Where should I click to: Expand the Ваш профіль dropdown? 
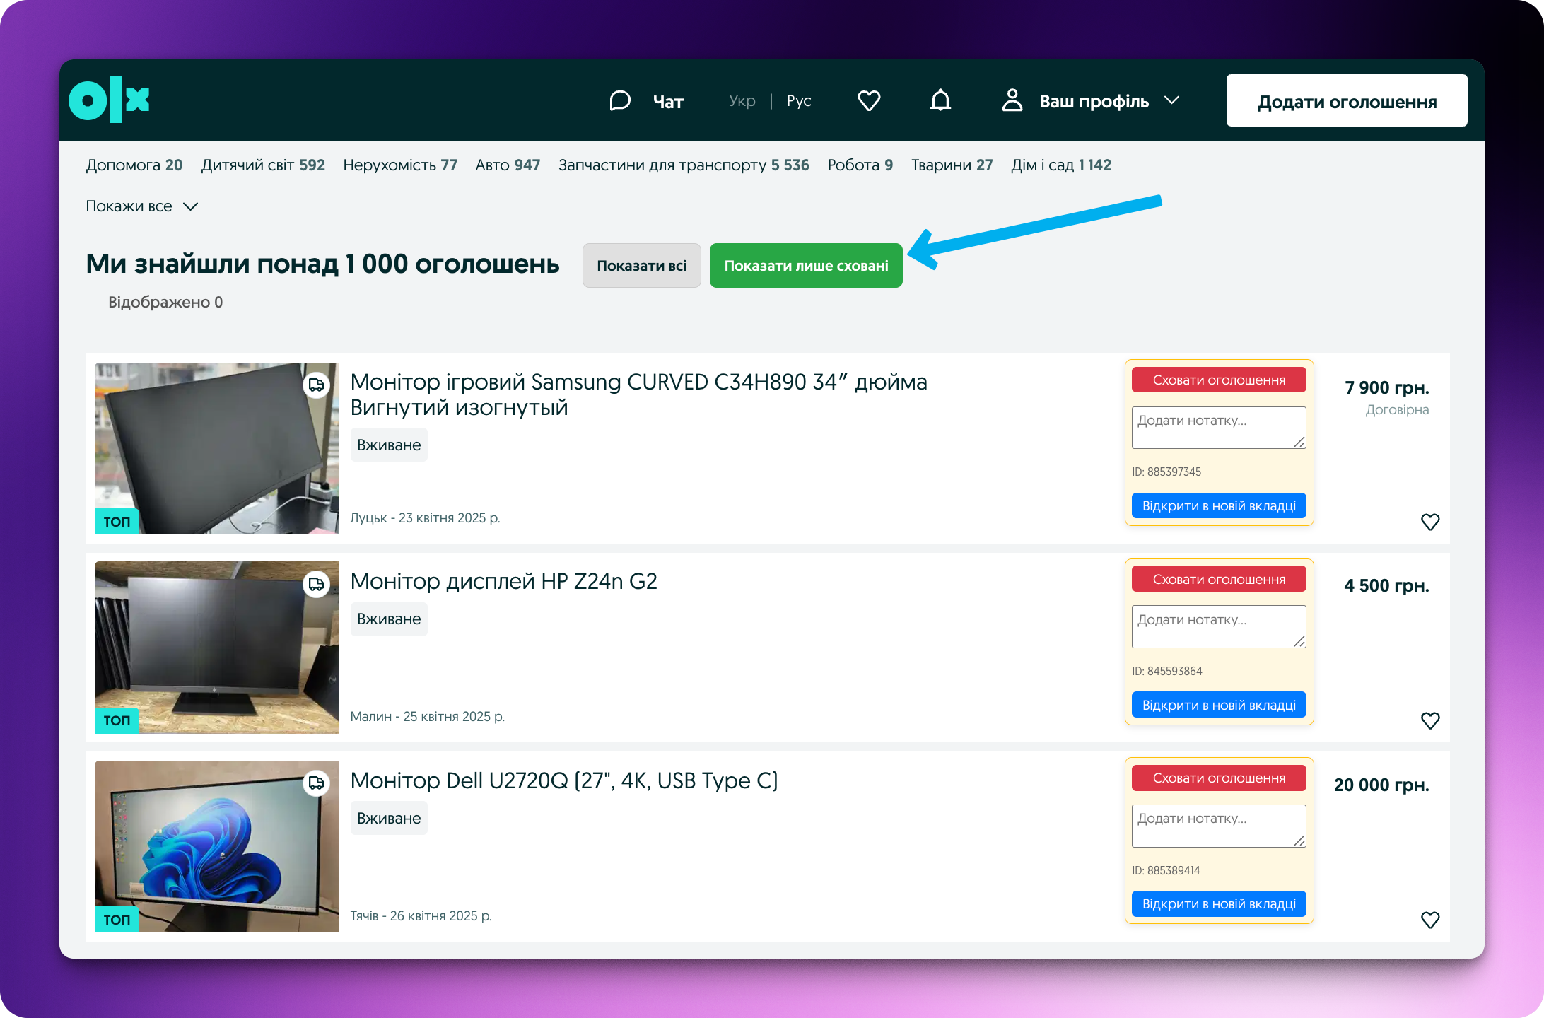tap(1171, 100)
